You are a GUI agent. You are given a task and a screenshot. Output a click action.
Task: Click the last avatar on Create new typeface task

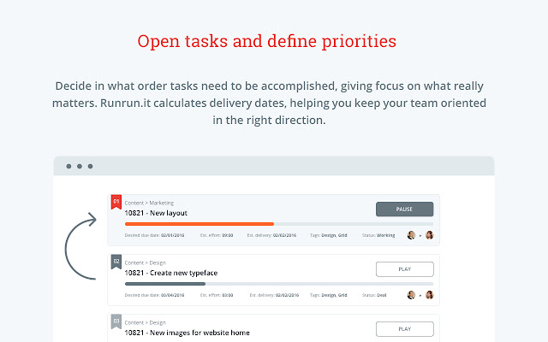430,294
